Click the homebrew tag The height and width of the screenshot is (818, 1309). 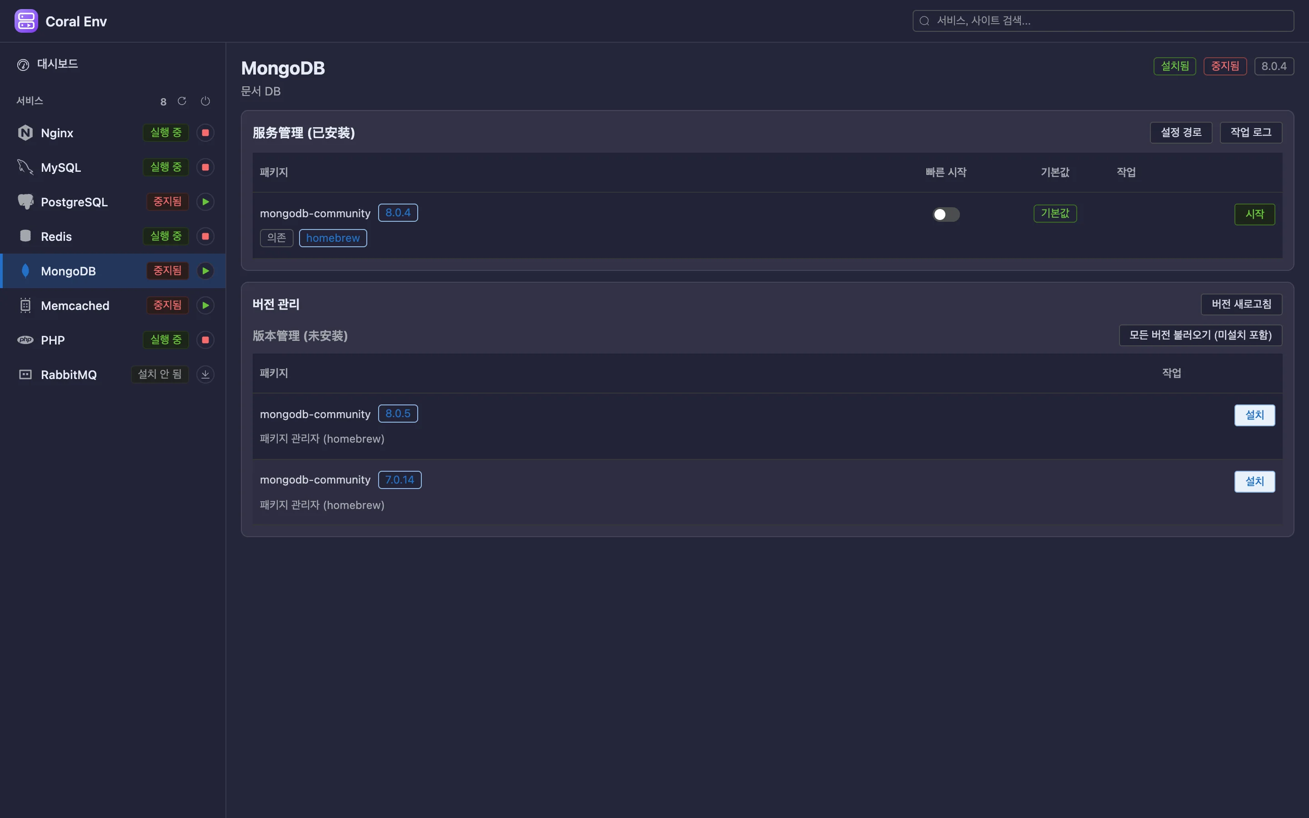[333, 238]
